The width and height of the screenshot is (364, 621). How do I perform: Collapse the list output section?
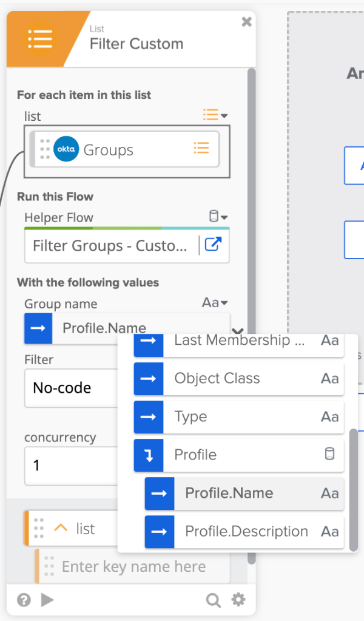click(x=60, y=528)
